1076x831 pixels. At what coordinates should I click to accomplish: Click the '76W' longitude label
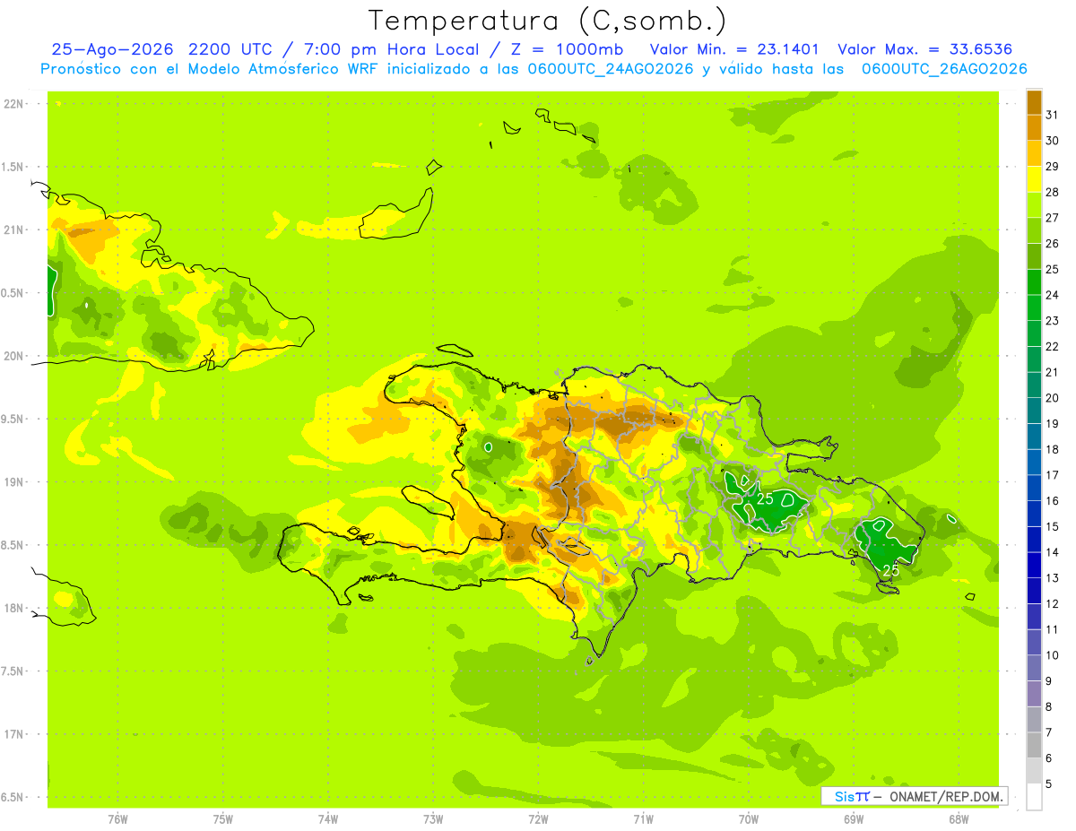(117, 819)
